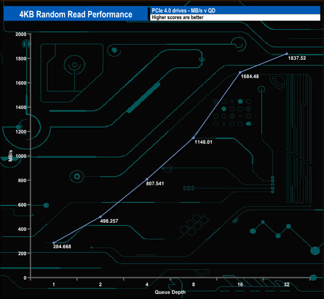324x299 pixels.
Task: Click the data point at queue depth 32
Action: (287, 54)
